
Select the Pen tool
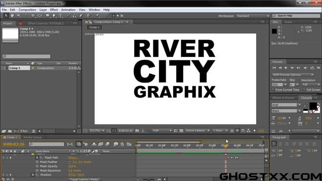pyautogui.click(x=54, y=16)
